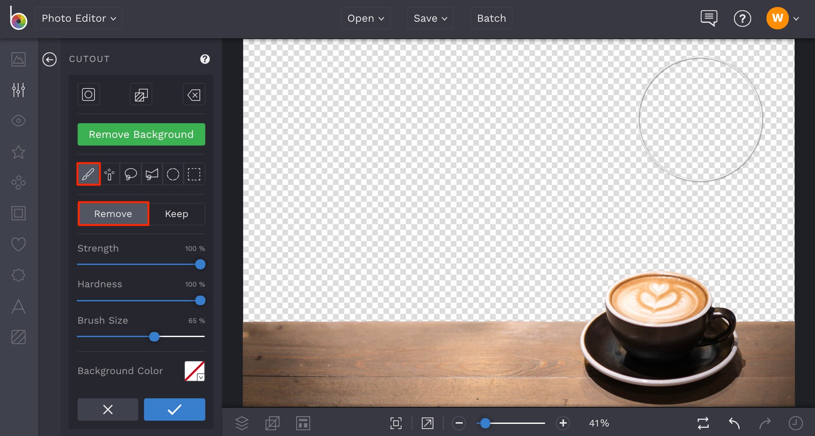Switch to Batch mode in the top bar
The height and width of the screenshot is (436, 815).
point(491,18)
